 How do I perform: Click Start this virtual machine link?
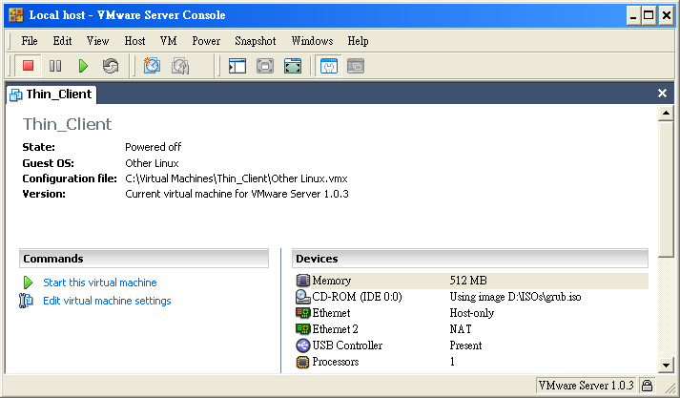100,283
